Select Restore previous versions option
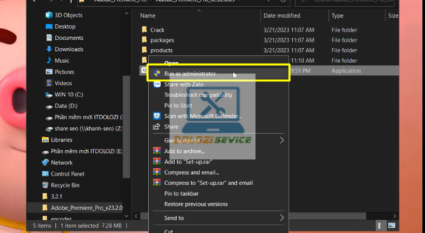Viewport: 425px width, 233px height. (x=196, y=204)
